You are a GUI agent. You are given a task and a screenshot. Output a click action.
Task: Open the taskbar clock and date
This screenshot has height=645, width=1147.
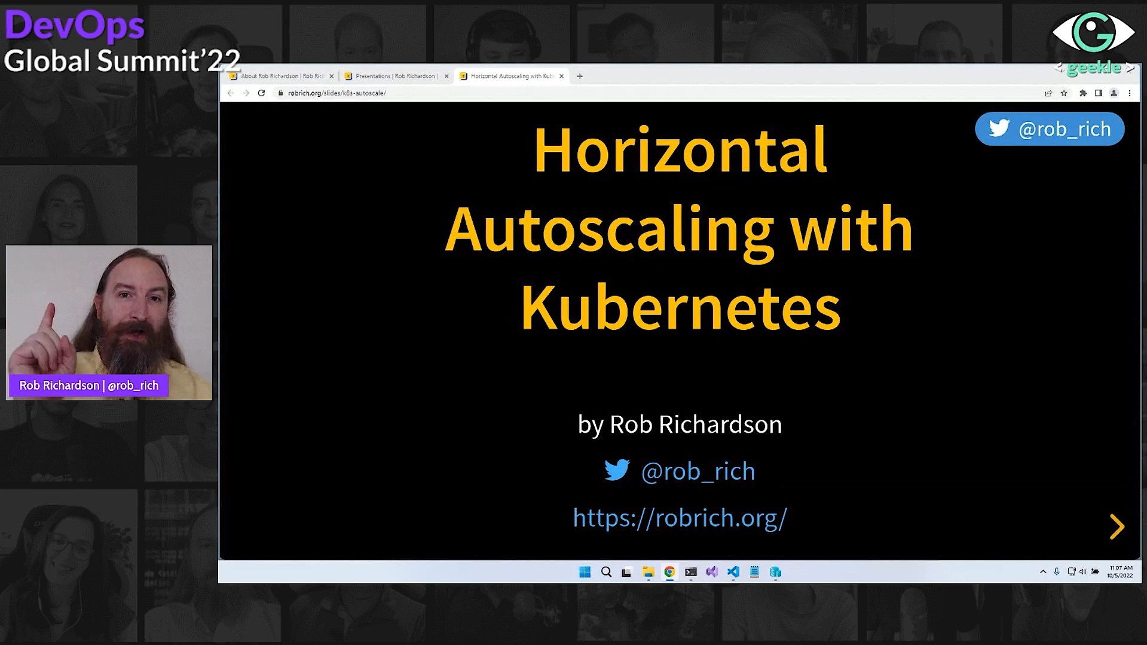tap(1120, 572)
